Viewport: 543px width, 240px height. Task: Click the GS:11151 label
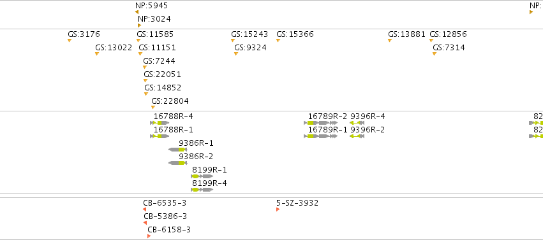pos(157,48)
